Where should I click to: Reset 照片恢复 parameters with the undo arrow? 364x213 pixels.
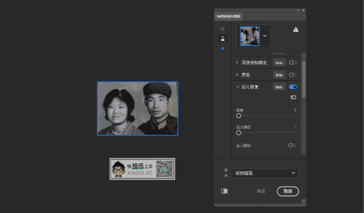click(293, 97)
